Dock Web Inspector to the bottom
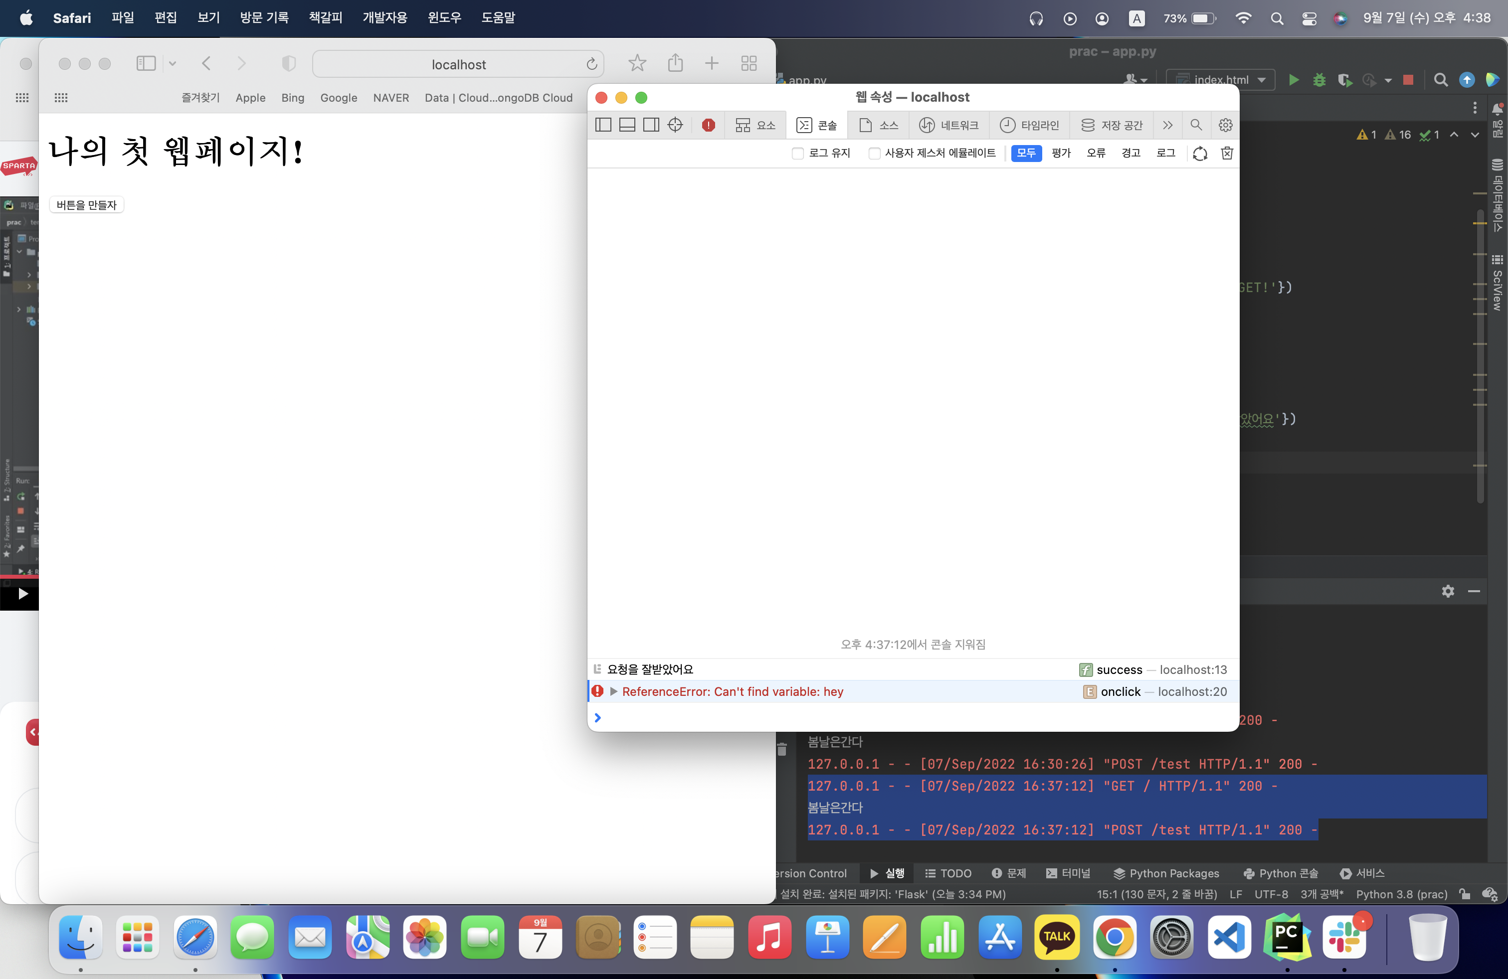 [627, 125]
